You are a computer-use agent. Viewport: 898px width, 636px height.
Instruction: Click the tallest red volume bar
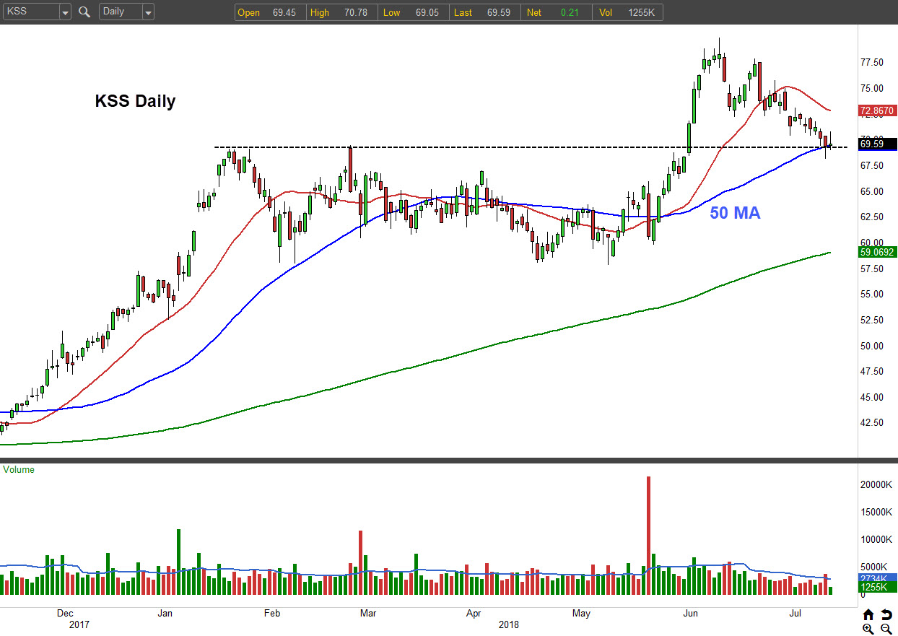648,535
